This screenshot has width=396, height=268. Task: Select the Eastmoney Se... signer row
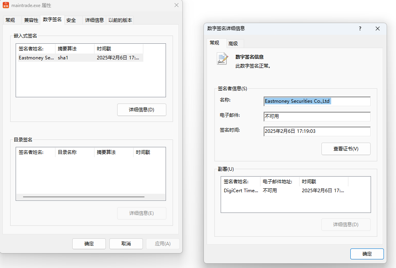click(x=80, y=57)
